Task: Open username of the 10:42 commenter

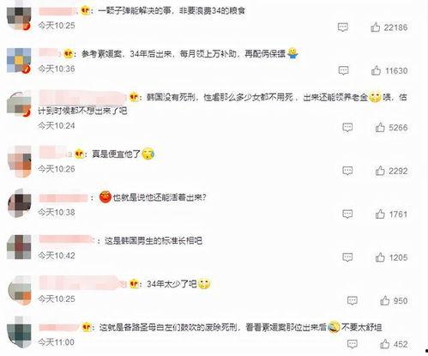Action: coord(66,239)
